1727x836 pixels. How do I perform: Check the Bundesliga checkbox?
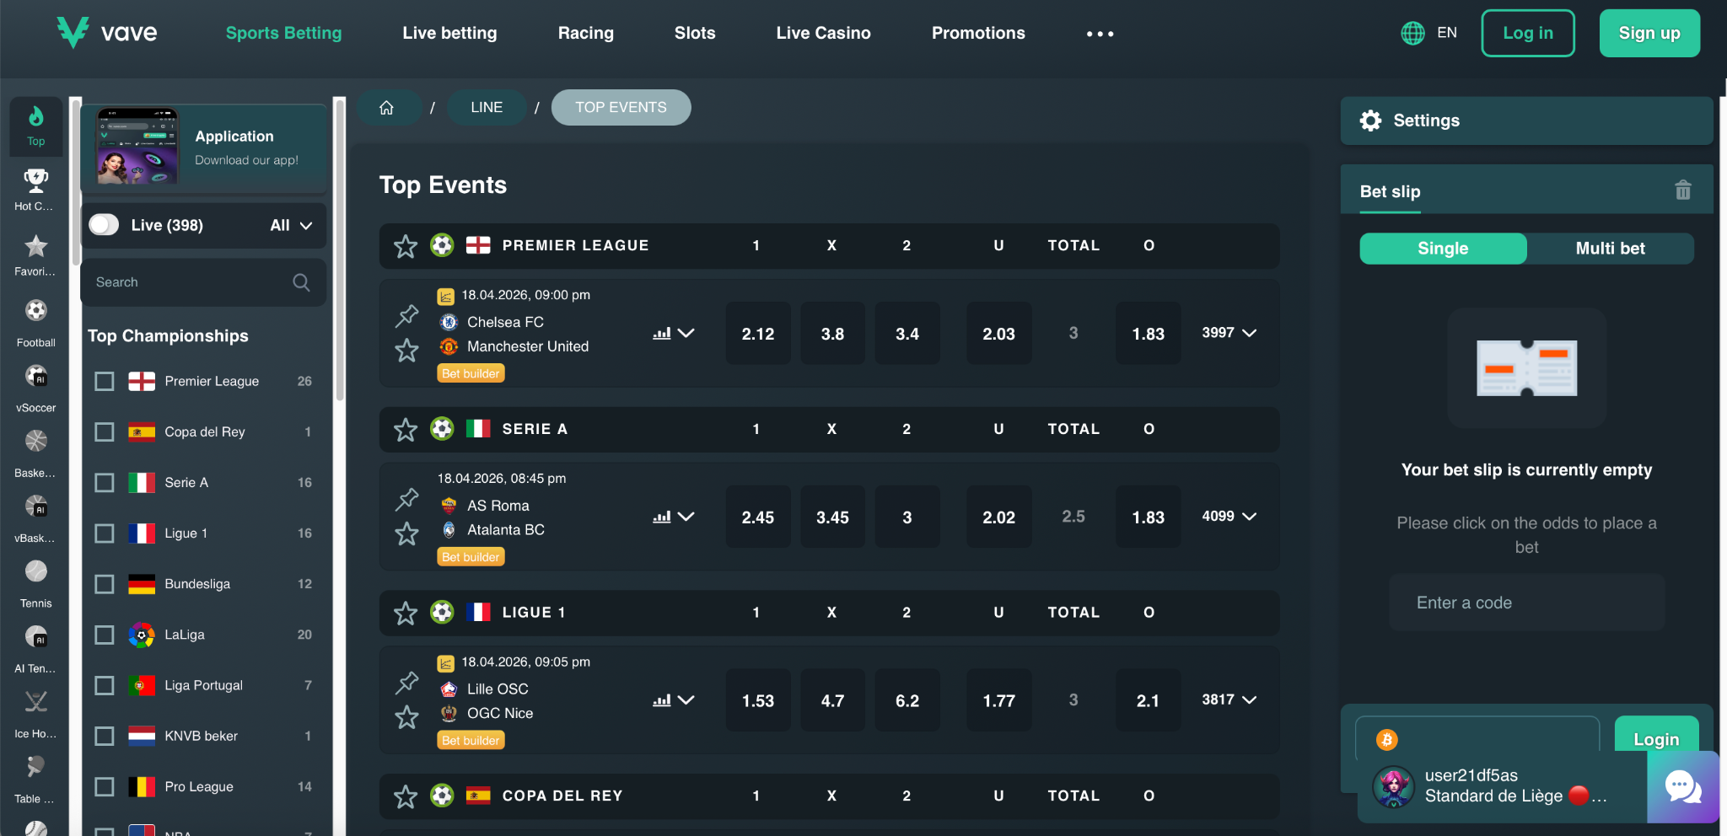pyautogui.click(x=105, y=584)
